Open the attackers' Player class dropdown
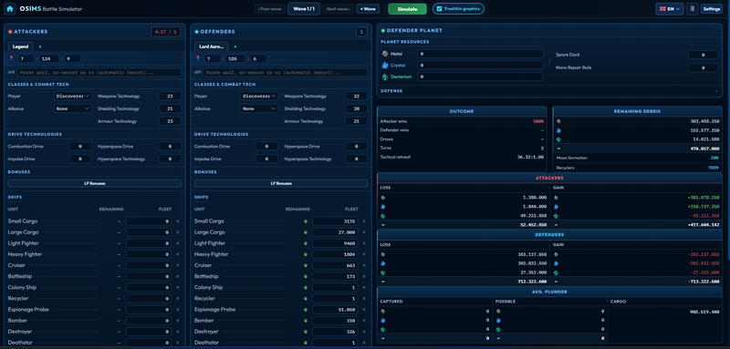This screenshot has height=349, width=730. [x=73, y=97]
